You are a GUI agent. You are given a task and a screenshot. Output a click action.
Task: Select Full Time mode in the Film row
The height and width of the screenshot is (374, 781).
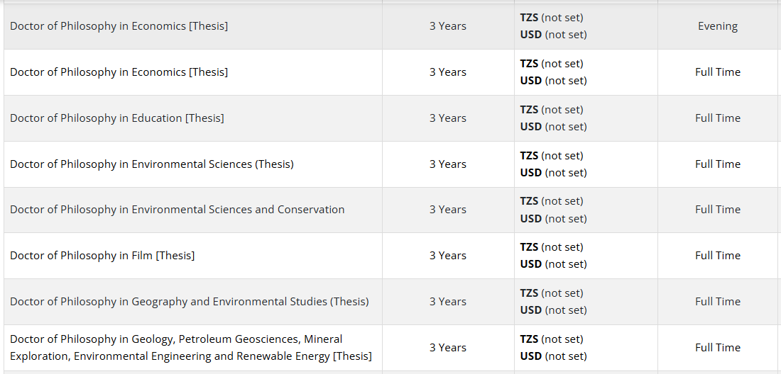click(718, 256)
